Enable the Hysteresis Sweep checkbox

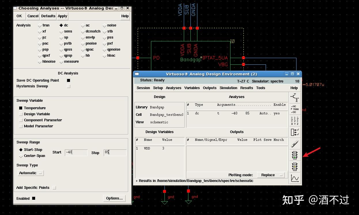pyautogui.click(x=69, y=86)
